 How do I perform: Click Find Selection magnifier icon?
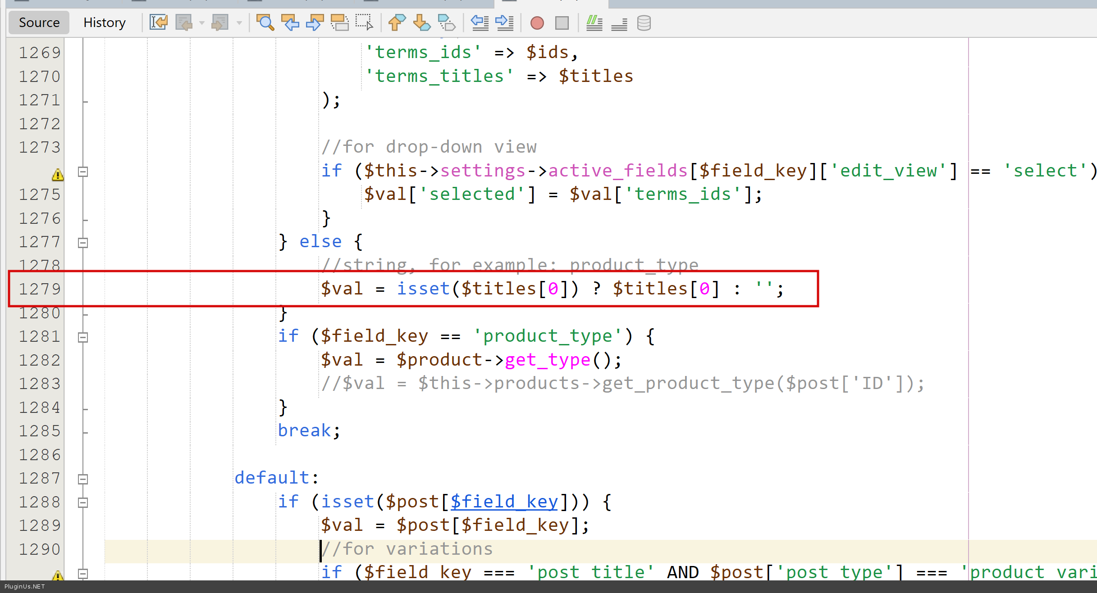pyautogui.click(x=265, y=23)
